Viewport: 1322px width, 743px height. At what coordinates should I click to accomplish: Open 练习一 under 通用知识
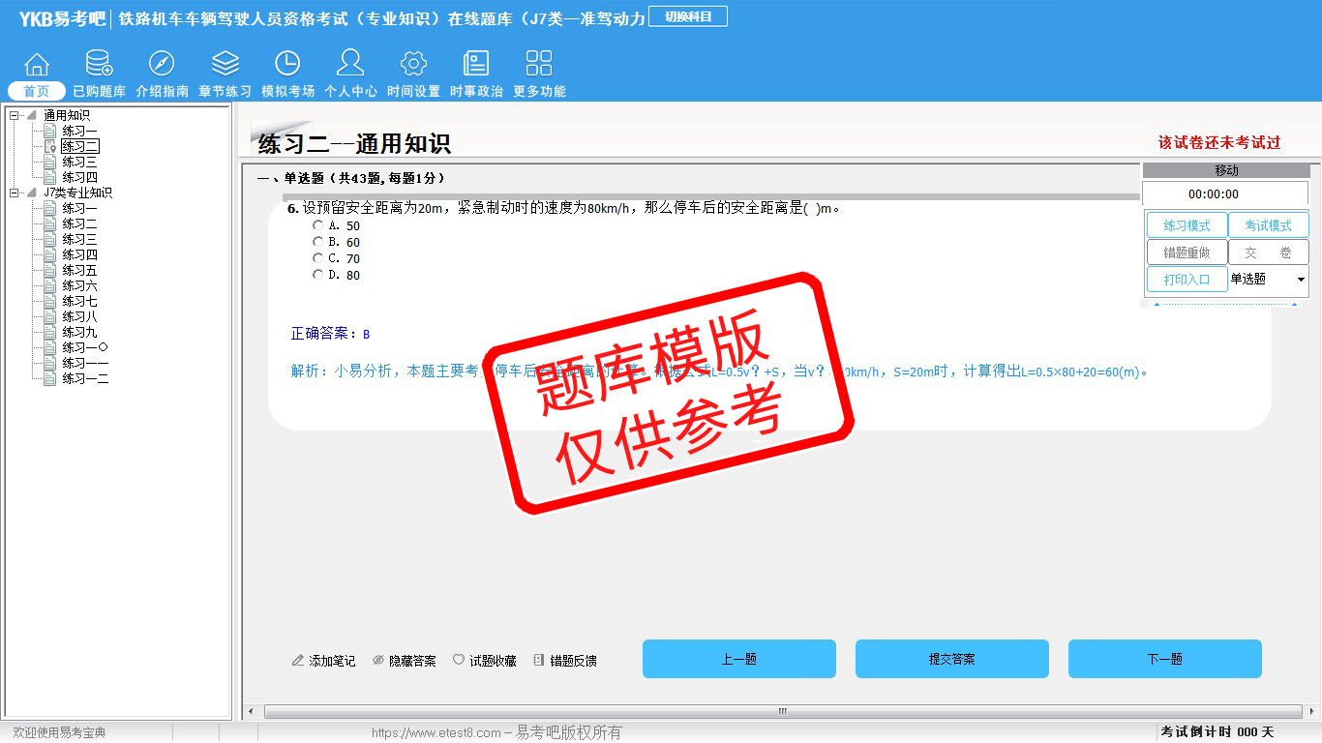click(79, 131)
